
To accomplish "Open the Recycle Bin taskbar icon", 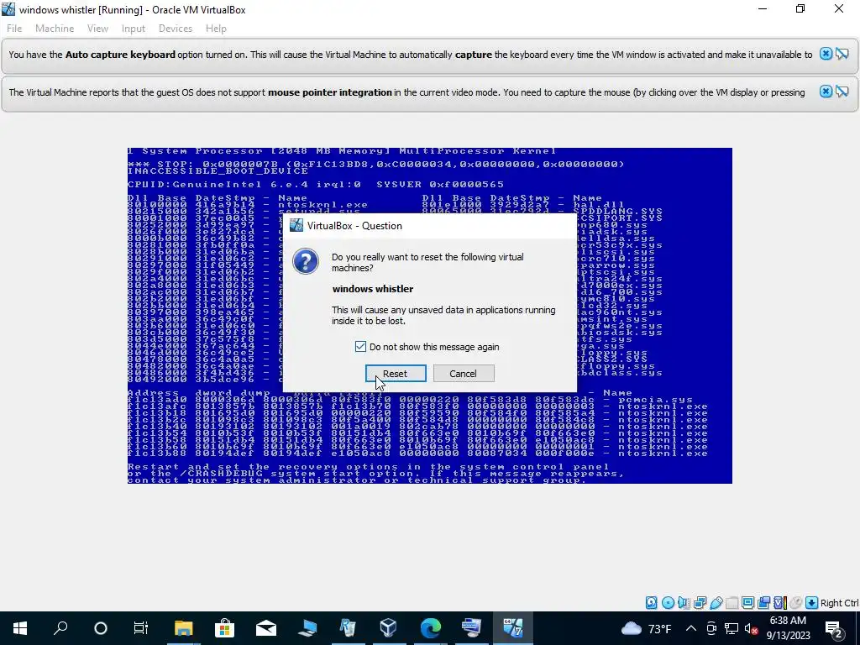I will click(348, 628).
